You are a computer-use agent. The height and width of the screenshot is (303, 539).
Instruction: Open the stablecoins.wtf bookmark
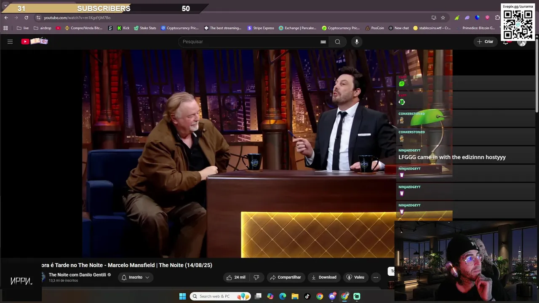click(x=432, y=28)
